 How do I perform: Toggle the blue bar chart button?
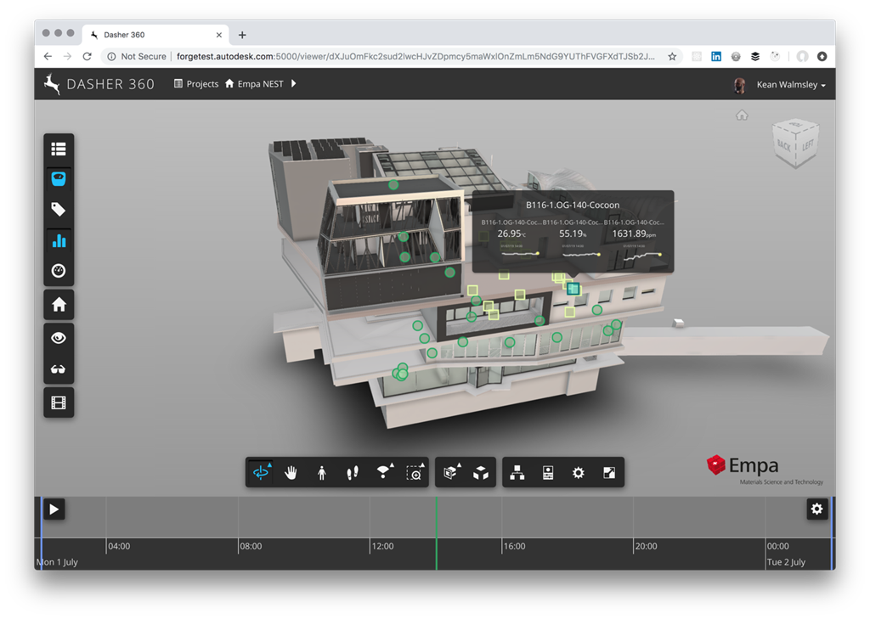tap(59, 241)
